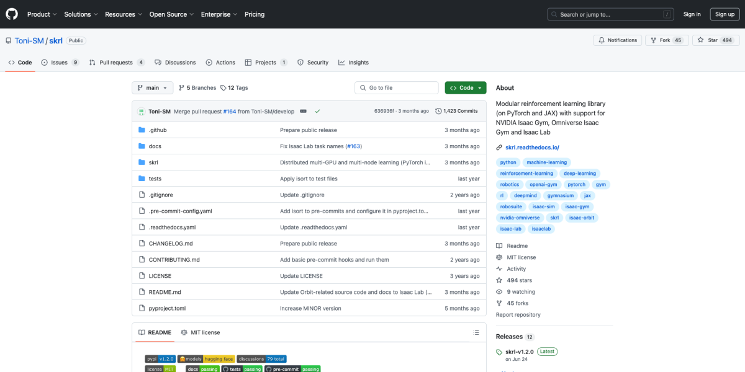This screenshot has height=372, width=745.
Task: Switch to the Issues tab
Action: click(x=60, y=63)
